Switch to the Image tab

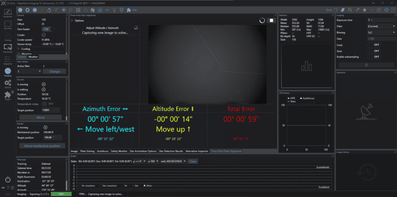pyautogui.click(x=74, y=151)
